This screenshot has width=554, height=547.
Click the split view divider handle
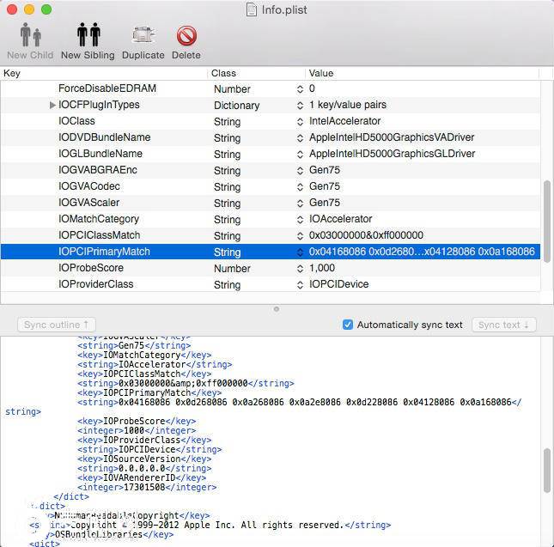276,308
